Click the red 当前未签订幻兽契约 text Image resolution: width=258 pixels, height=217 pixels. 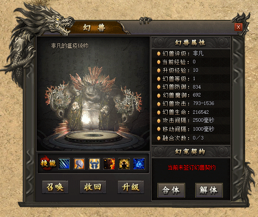click(x=192, y=167)
